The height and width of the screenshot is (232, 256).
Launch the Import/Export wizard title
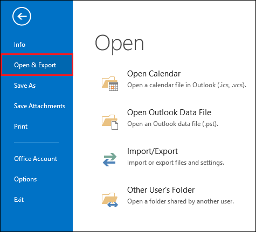point(153,151)
